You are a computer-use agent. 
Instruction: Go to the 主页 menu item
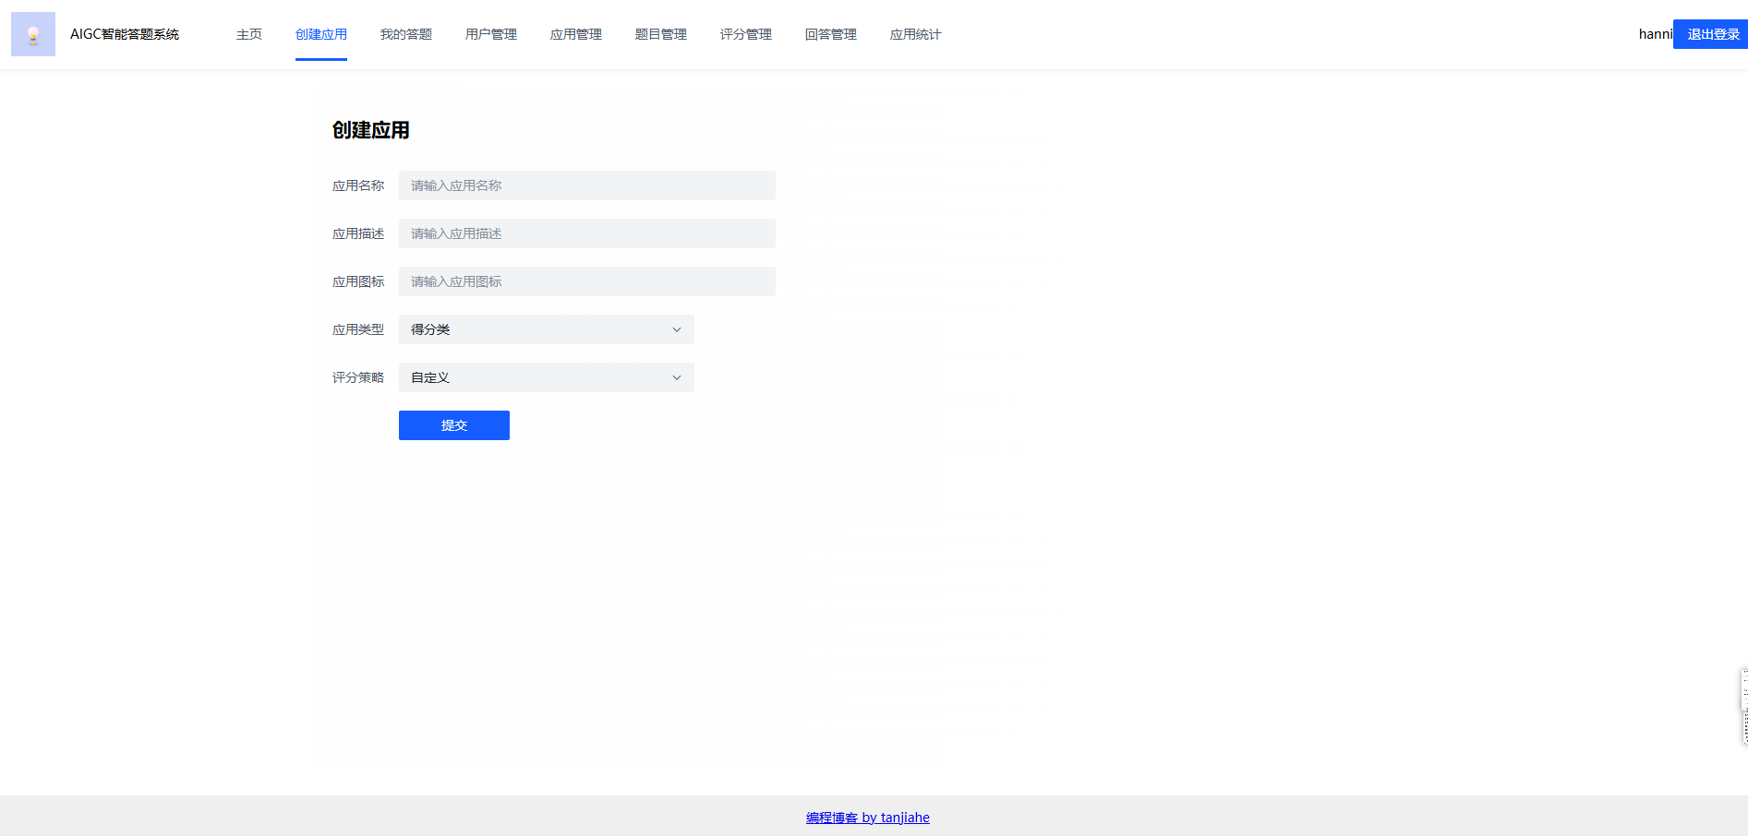[x=249, y=34]
